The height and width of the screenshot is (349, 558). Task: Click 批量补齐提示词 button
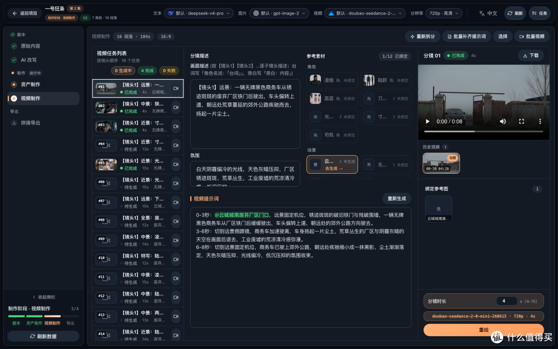tap(467, 36)
